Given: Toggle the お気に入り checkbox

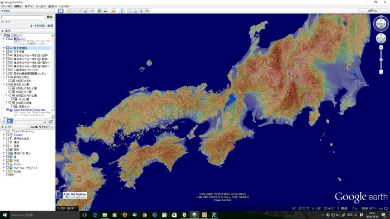Looking at the screenshot, I should coord(5,35).
